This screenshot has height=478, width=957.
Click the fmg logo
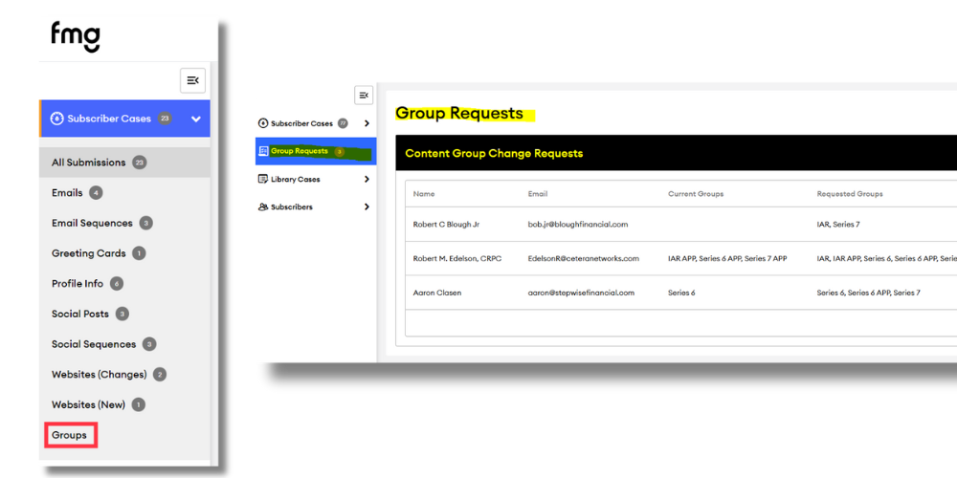click(76, 35)
